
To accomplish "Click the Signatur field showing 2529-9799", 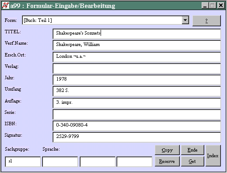I will [137, 137].
